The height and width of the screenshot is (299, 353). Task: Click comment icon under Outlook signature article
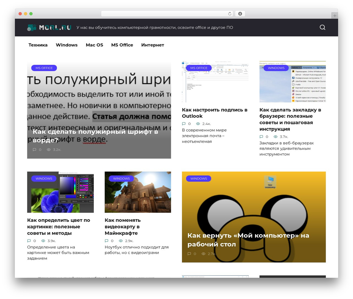point(184,124)
